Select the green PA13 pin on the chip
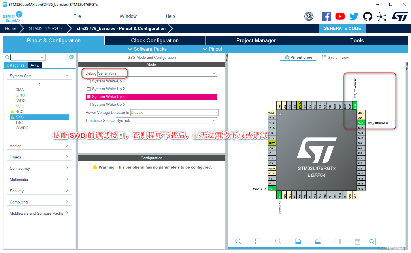Screen dimensions: 411x253 [x=361, y=123]
